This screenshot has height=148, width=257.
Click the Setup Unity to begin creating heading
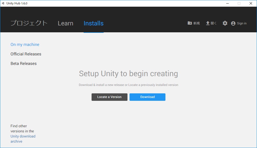click(x=128, y=74)
